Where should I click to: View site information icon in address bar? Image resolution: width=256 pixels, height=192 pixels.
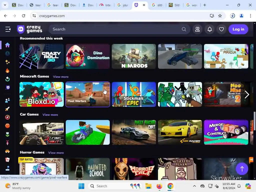point(34,16)
